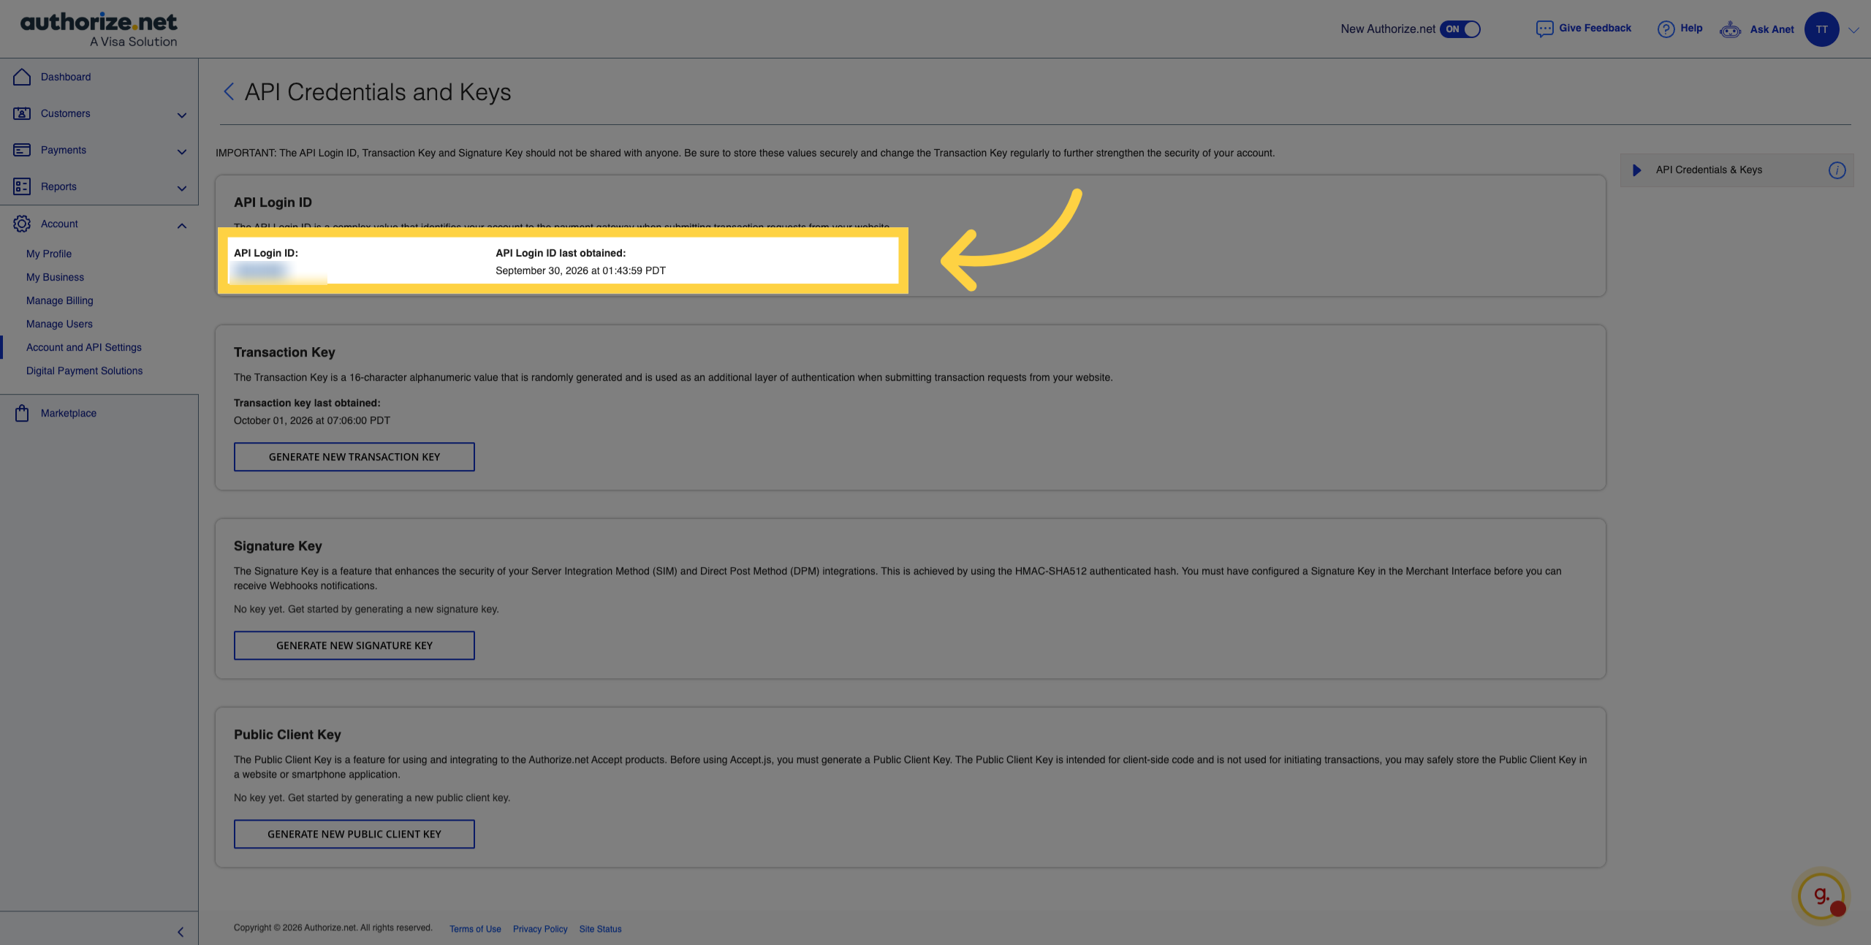This screenshot has width=1871, height=945.
Task: Open the Dashboard menu label
Action: click(x=66, y=77)
